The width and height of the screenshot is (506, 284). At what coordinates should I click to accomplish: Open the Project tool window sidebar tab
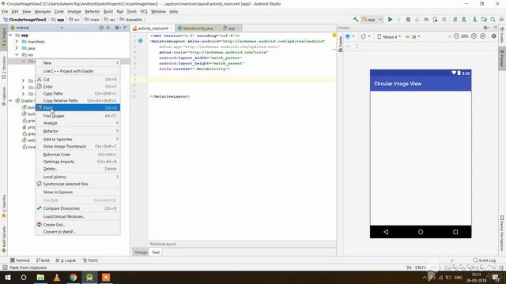[4, 38]
